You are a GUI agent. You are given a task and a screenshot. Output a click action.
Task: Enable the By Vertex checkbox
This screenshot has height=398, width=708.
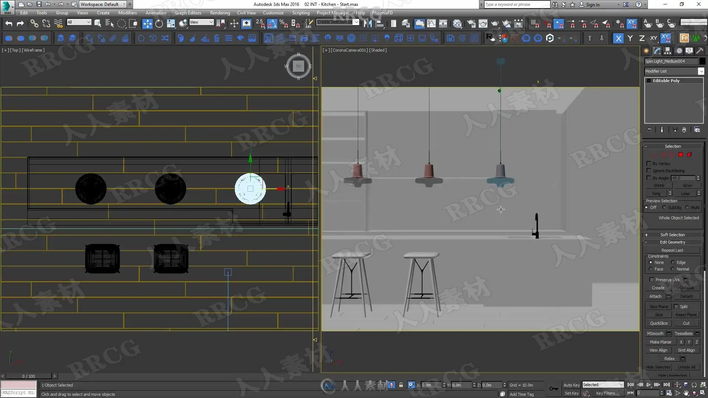649,163
